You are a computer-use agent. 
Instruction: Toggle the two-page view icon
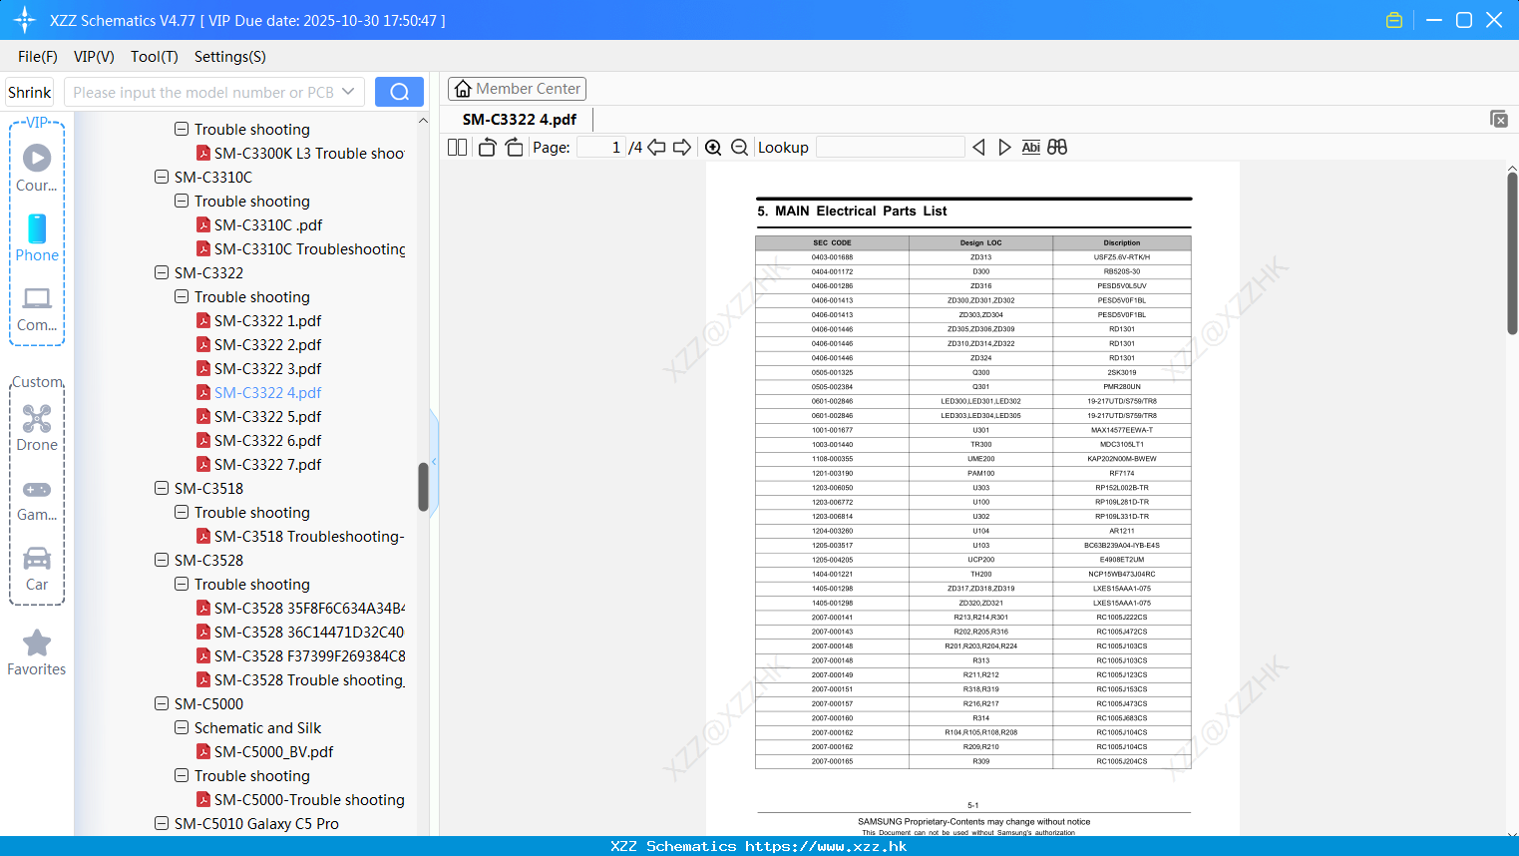point(457,147)
